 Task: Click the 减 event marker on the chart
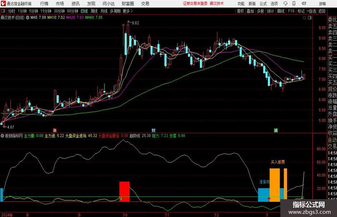click(276, 130)
